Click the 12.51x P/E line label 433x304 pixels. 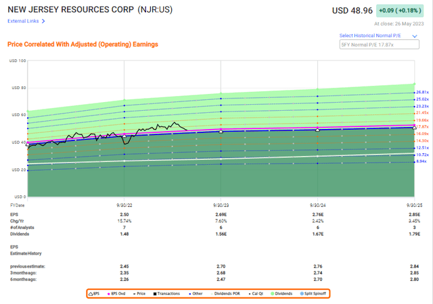point(422,148)
